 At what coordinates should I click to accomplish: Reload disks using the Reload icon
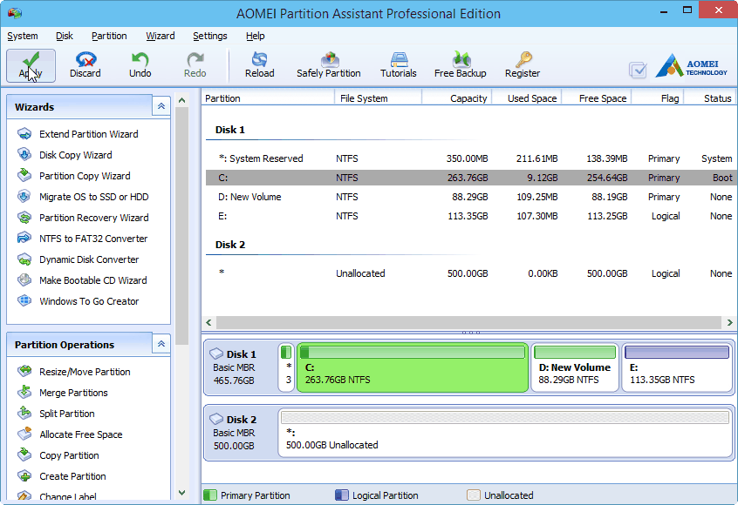[x=259, y=65]
